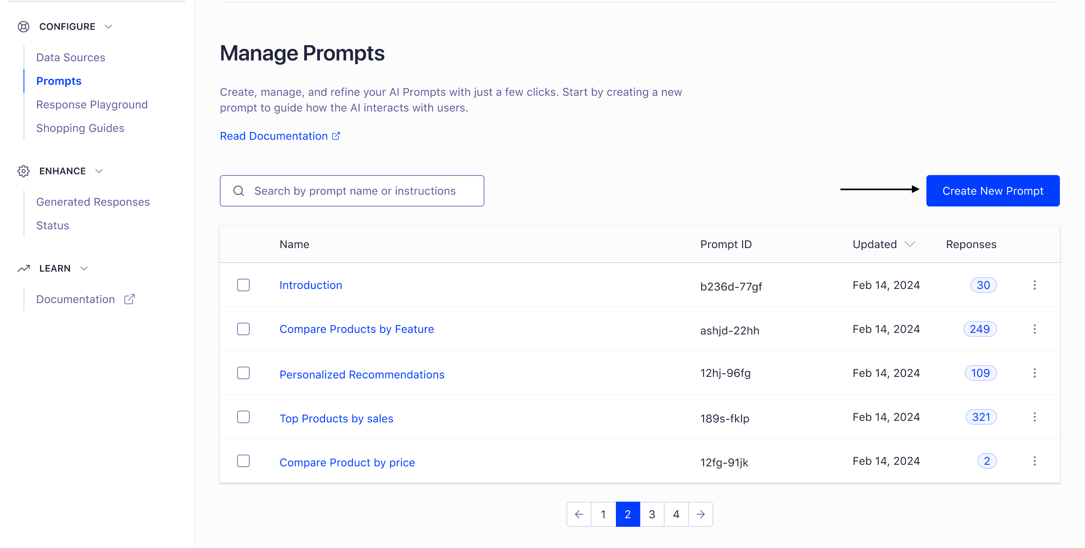Image resolution: width=1085 pixels, height=548 pixels.
Task: Click the Create New Prompt button
Action: (x=993, y=191)
